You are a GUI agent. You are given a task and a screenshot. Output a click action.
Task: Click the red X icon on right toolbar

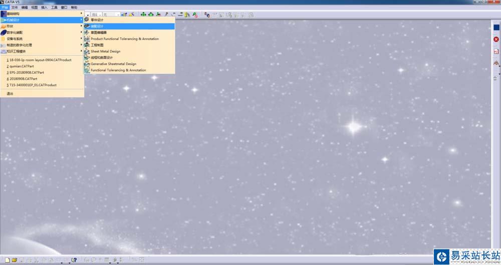click(496, 39)
